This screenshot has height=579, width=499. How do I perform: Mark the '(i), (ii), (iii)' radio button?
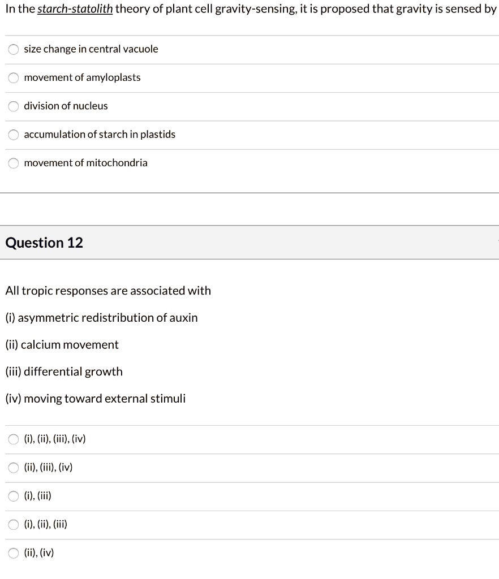pos(14,525)
